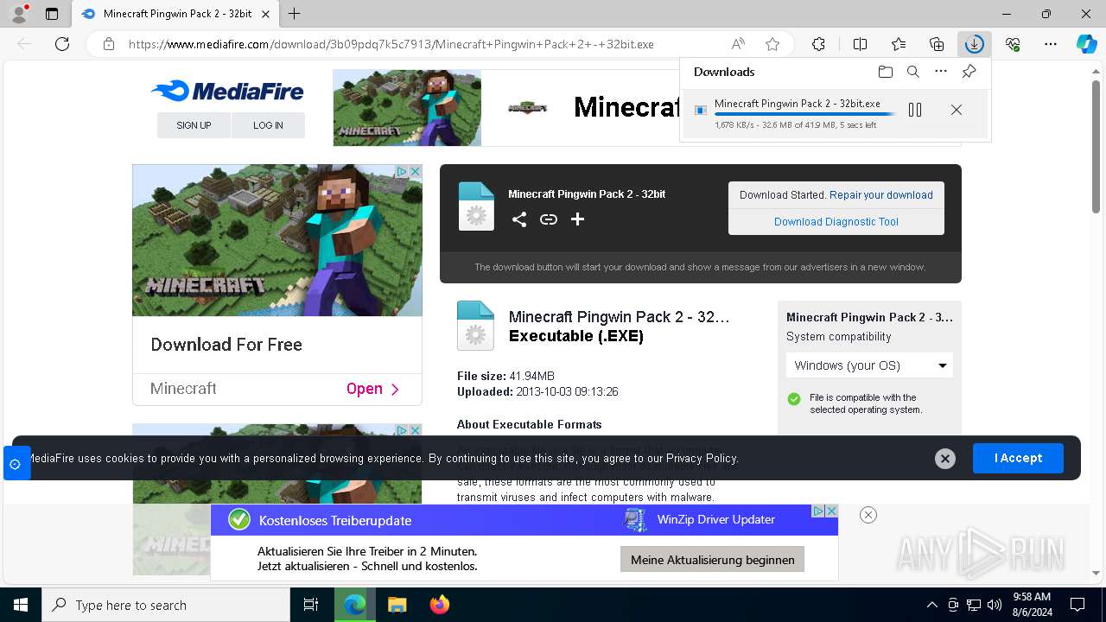1106x622 pixels.
Task: Open the Windows Start menu
Action: (x=21, y=605)
